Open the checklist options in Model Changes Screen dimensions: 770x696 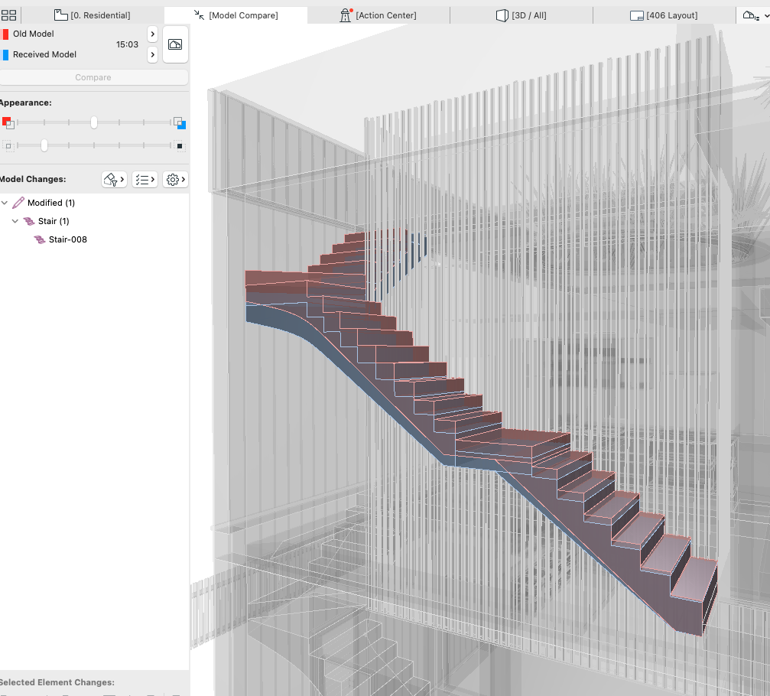144,180
